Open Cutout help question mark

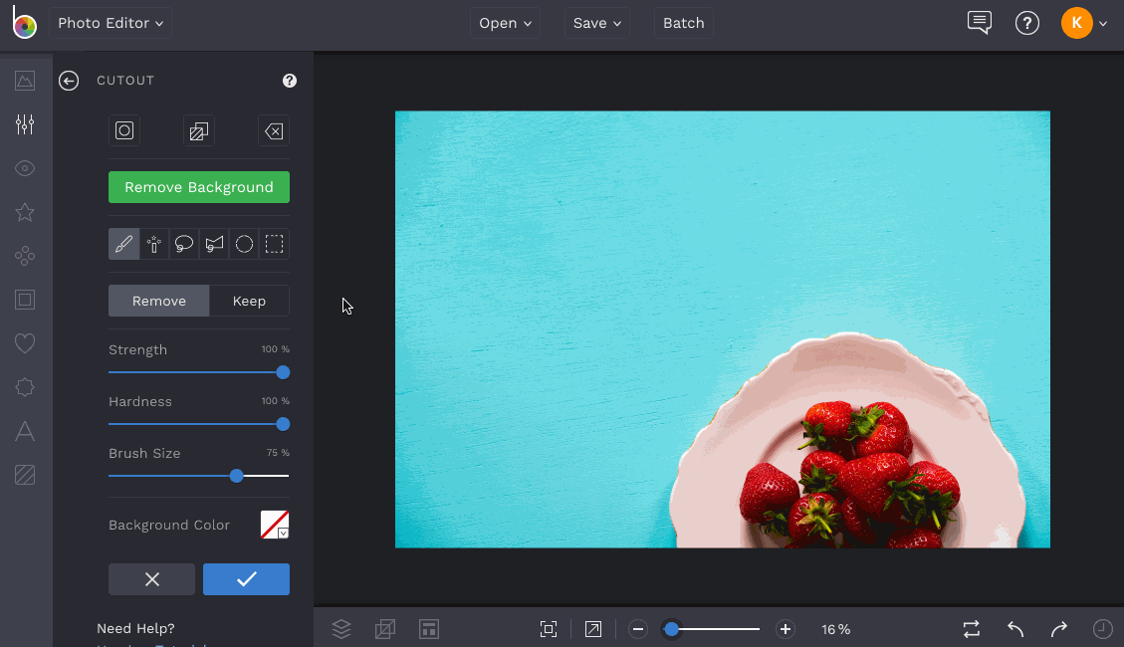click(290, 81)
